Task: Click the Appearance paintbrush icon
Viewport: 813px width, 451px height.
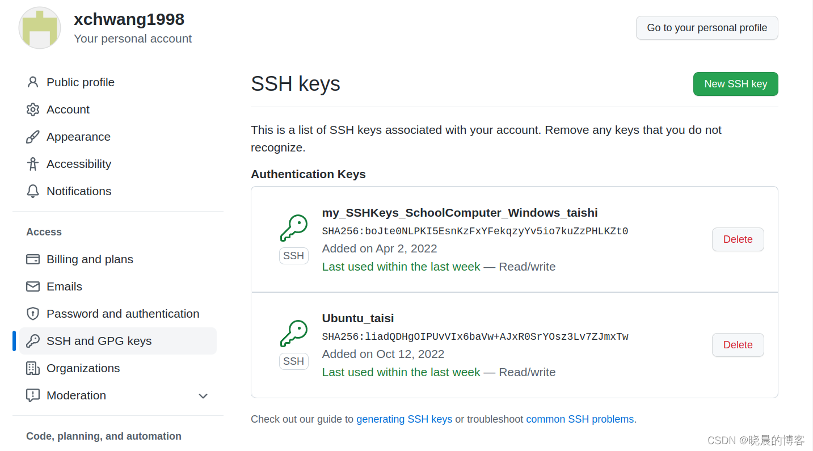Action: click(x=33, y=137)
